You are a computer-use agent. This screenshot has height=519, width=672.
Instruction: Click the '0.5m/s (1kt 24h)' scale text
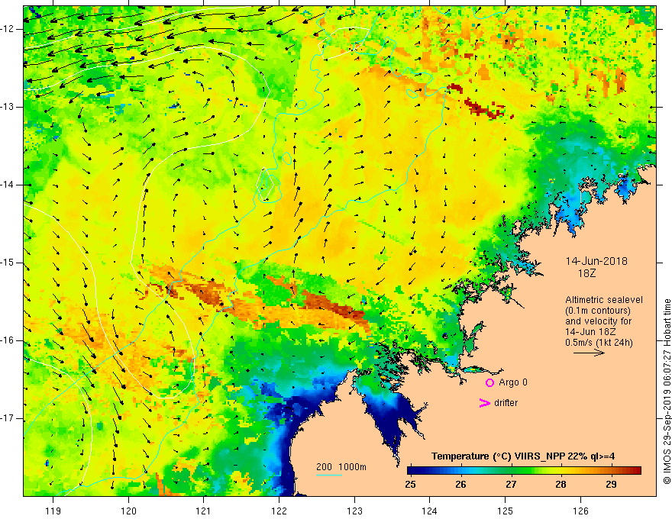599,343
